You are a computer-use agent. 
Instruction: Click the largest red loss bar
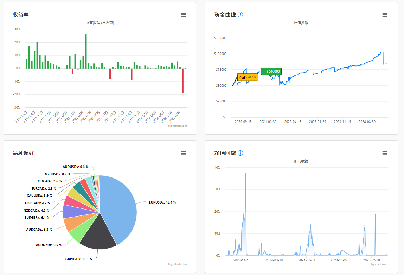click(x=183, y=81)
